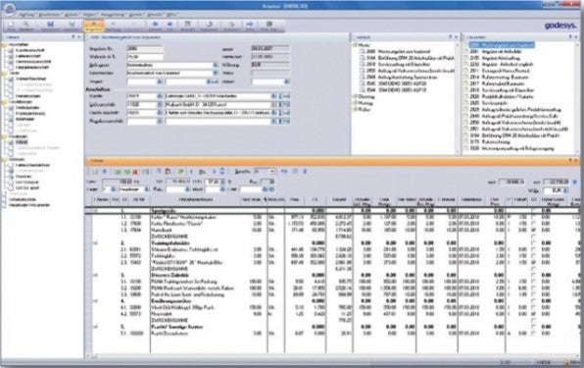Click the vertical scrollbar of Favoriten panel
The width and height of the screenshot is (584, 368).
pos(577,98)
